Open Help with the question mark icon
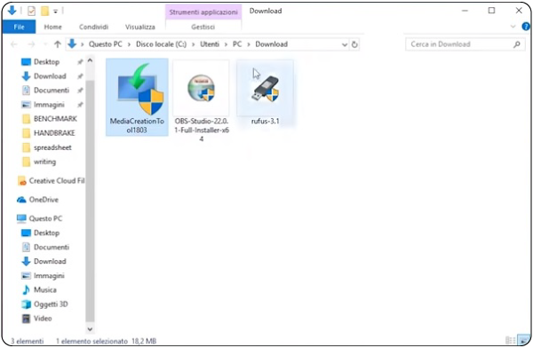 point(526,27)
